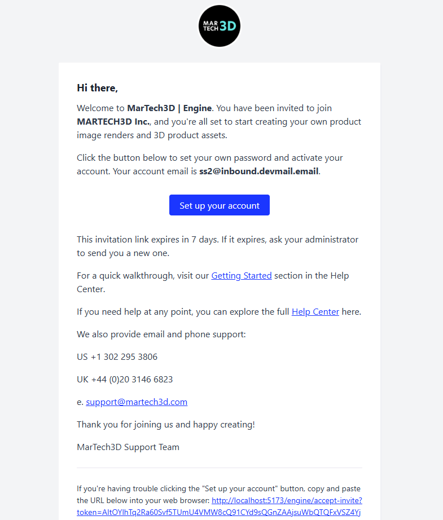Click the bold MarTech3D | Engine text
This screenshot has width=443, height=520.
click(x=169, y=108)
